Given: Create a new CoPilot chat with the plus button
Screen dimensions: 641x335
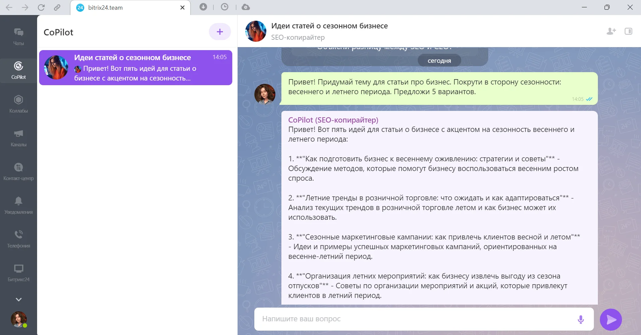Looking at the screenshot, I should point(220,31).
